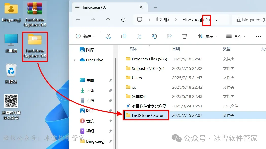Click the forward navigation arrow
Viewport: 266px width, 149px height.
pyautogui.click(x=93, y=20)
